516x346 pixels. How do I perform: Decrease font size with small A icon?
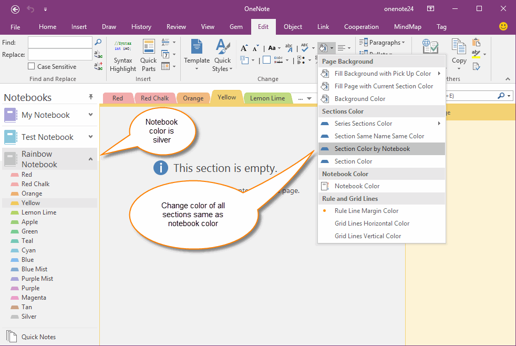pos(256,48)
